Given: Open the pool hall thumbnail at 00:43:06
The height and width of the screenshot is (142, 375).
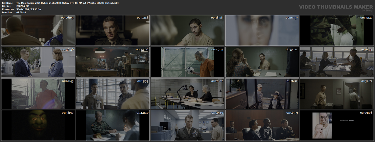Looking at the screenshot, I should 113,62.
